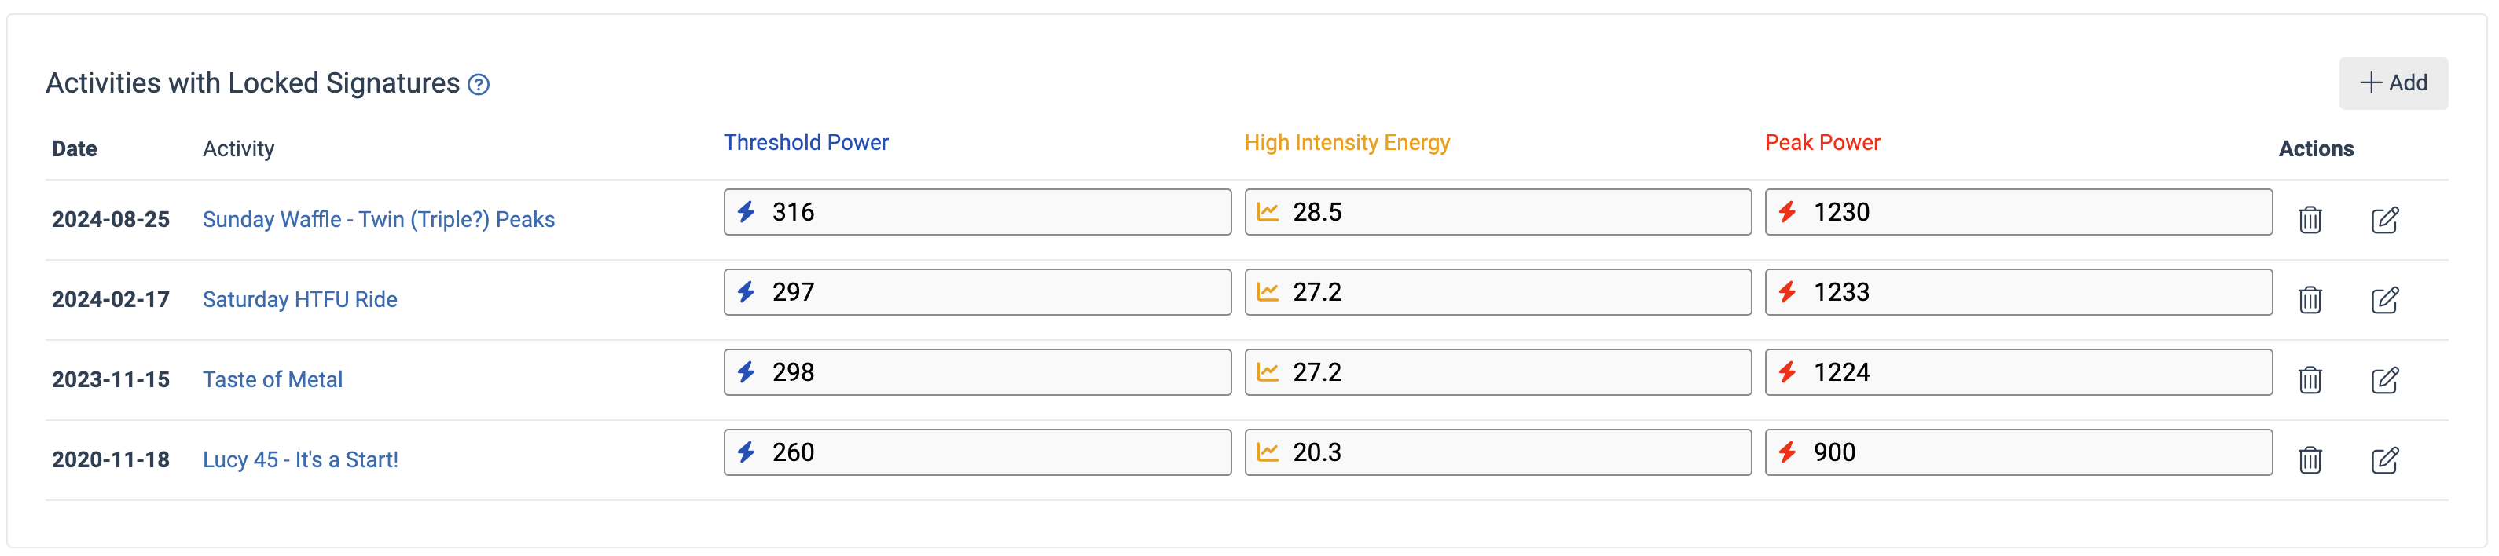Click High Intensity Energy field showing 20.3
Viewport: 2499px width, 556px height.
click(1497, 452)
